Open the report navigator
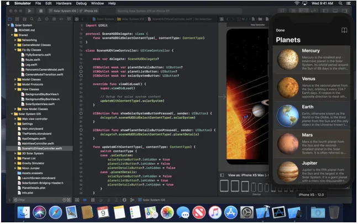The width and height of the screenshot is (358, 224). pos(69,19)
